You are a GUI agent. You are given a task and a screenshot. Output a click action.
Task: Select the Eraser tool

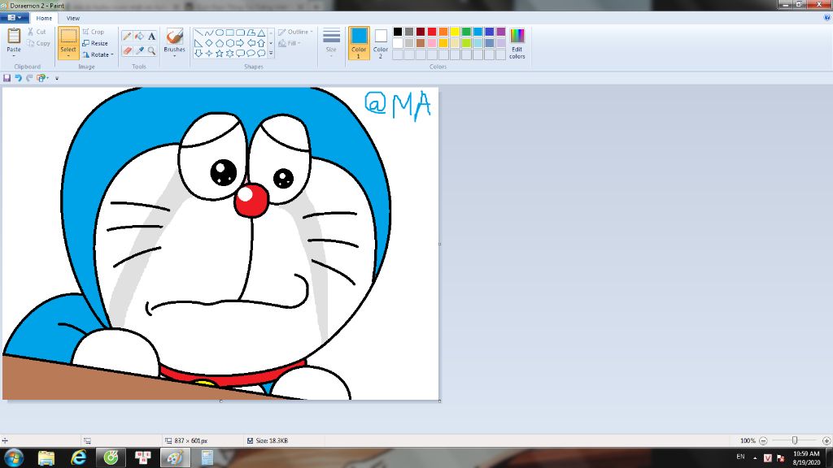point(127,51)
